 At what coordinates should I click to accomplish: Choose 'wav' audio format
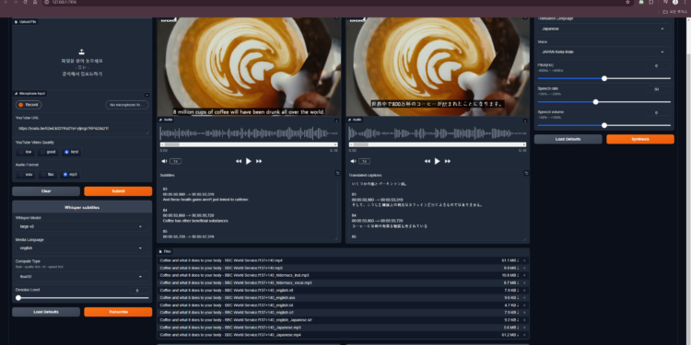point(25,174)
